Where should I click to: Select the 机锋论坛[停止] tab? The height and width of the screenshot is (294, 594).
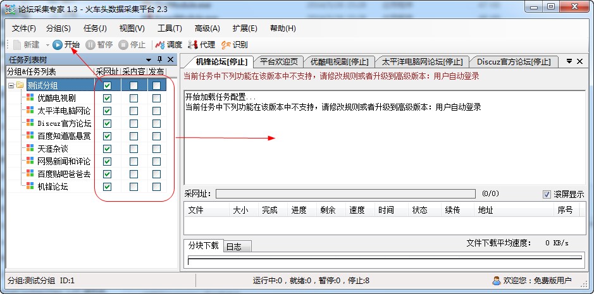click(x=221, y=61)
